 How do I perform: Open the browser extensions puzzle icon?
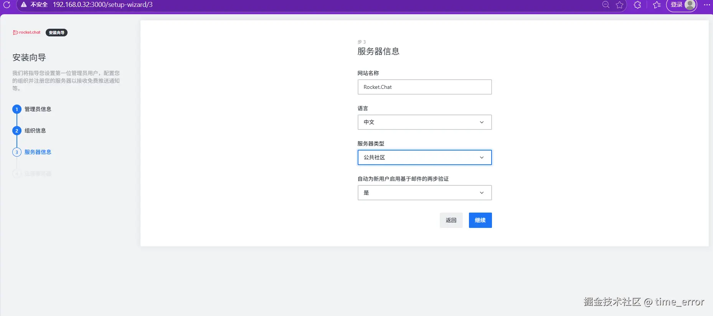click(x=637, y=5)
